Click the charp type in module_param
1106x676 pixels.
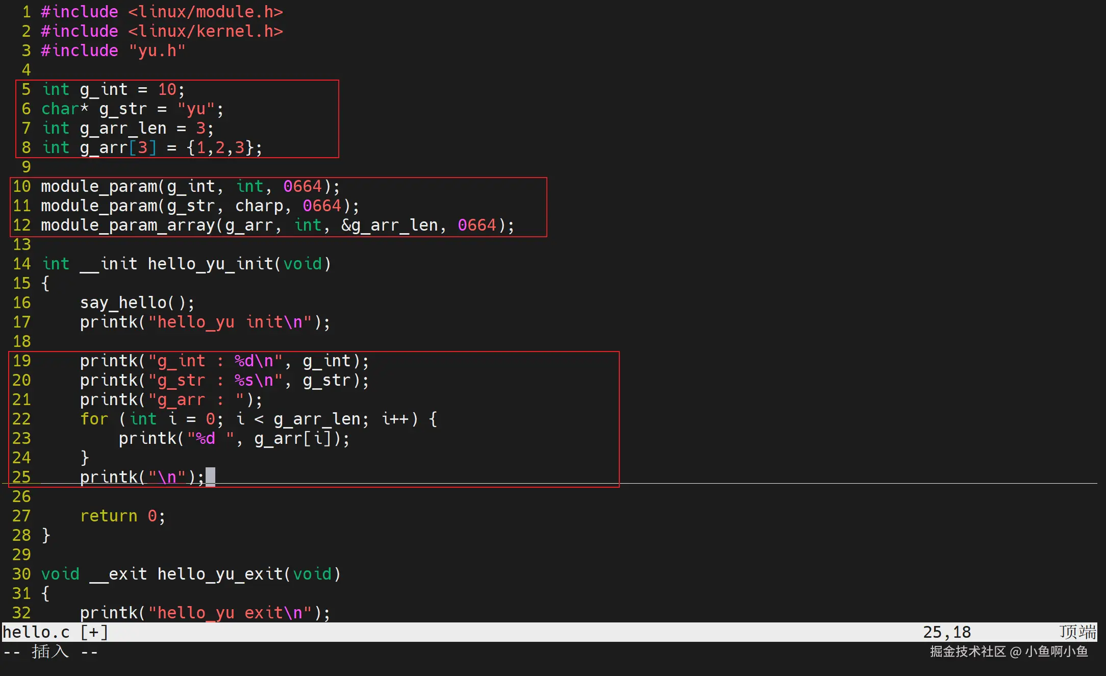click(x=259, y=206)
